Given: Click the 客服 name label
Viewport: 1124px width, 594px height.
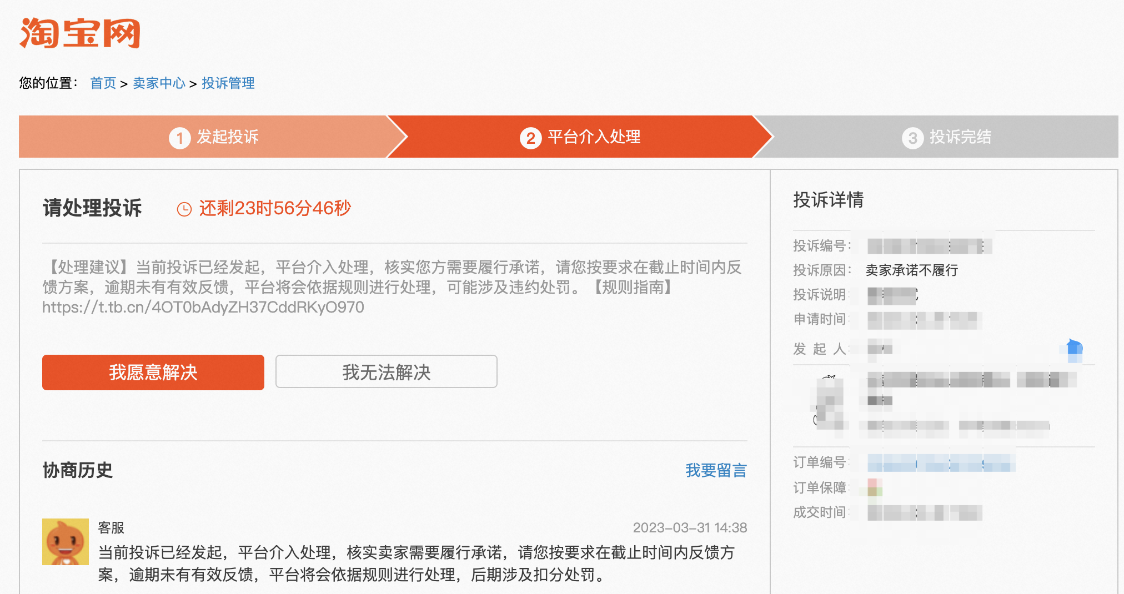Looking at the screenshot, I should pyautogui.click(x=111, y=527).
